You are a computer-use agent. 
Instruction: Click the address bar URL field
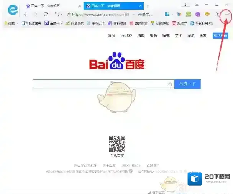tap(98, 15)
